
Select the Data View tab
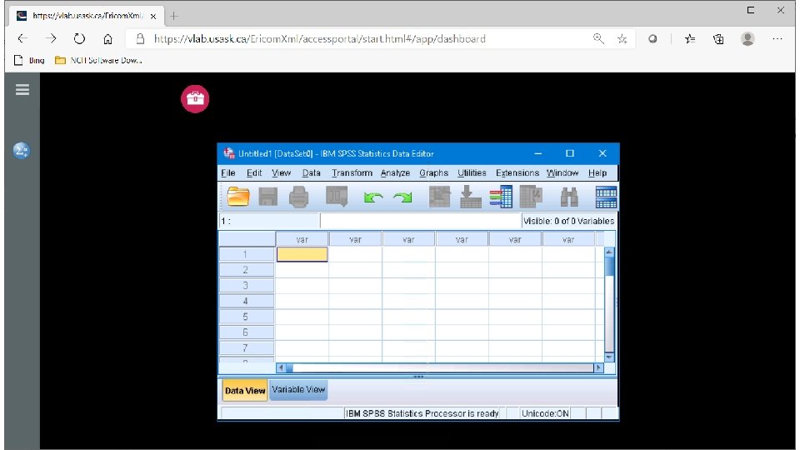pos(245,391)
